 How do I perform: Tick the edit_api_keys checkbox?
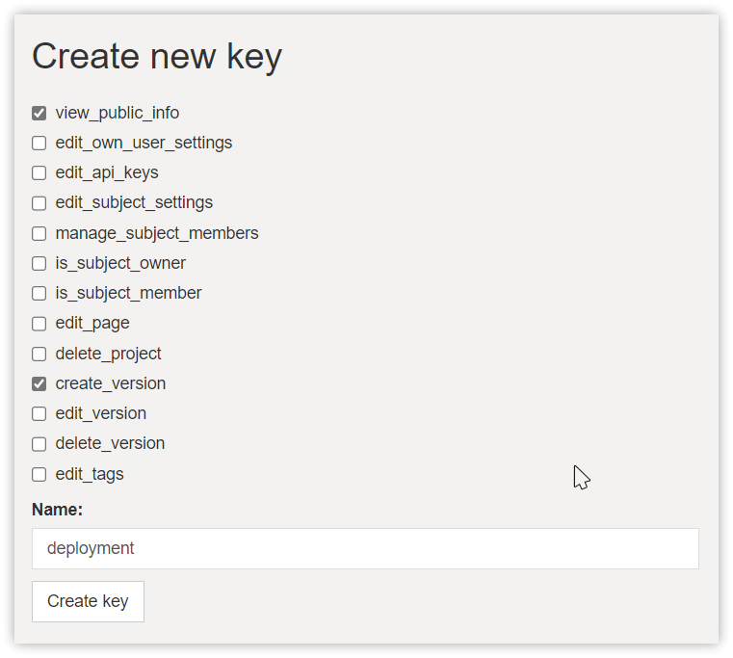coord(39,173)
